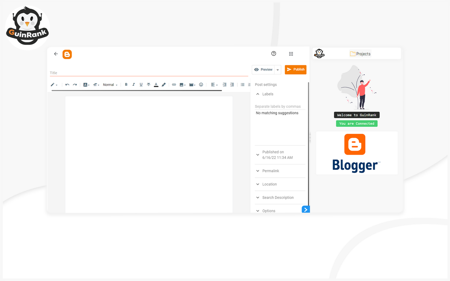Open the font size dropdown
Image resolution: width=450 pixels, height=281 pixels.
click(96, 85)
